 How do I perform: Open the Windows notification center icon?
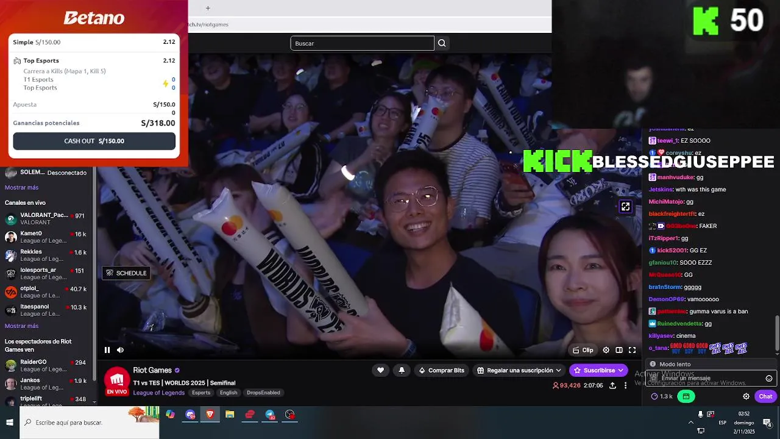click(x=767, y=423)
